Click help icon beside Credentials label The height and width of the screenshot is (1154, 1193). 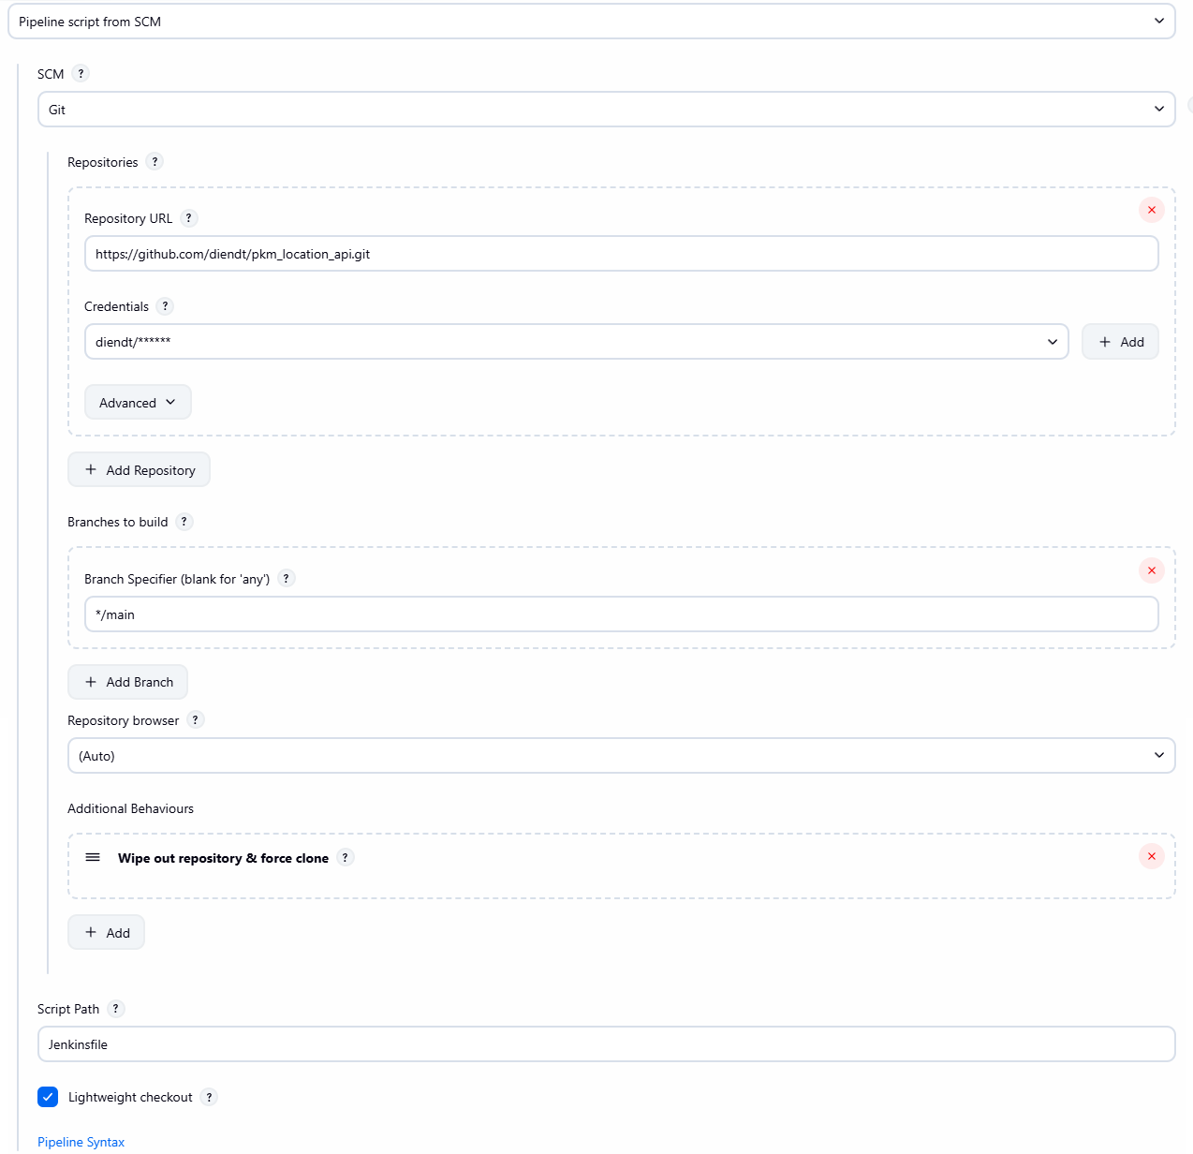165,306
